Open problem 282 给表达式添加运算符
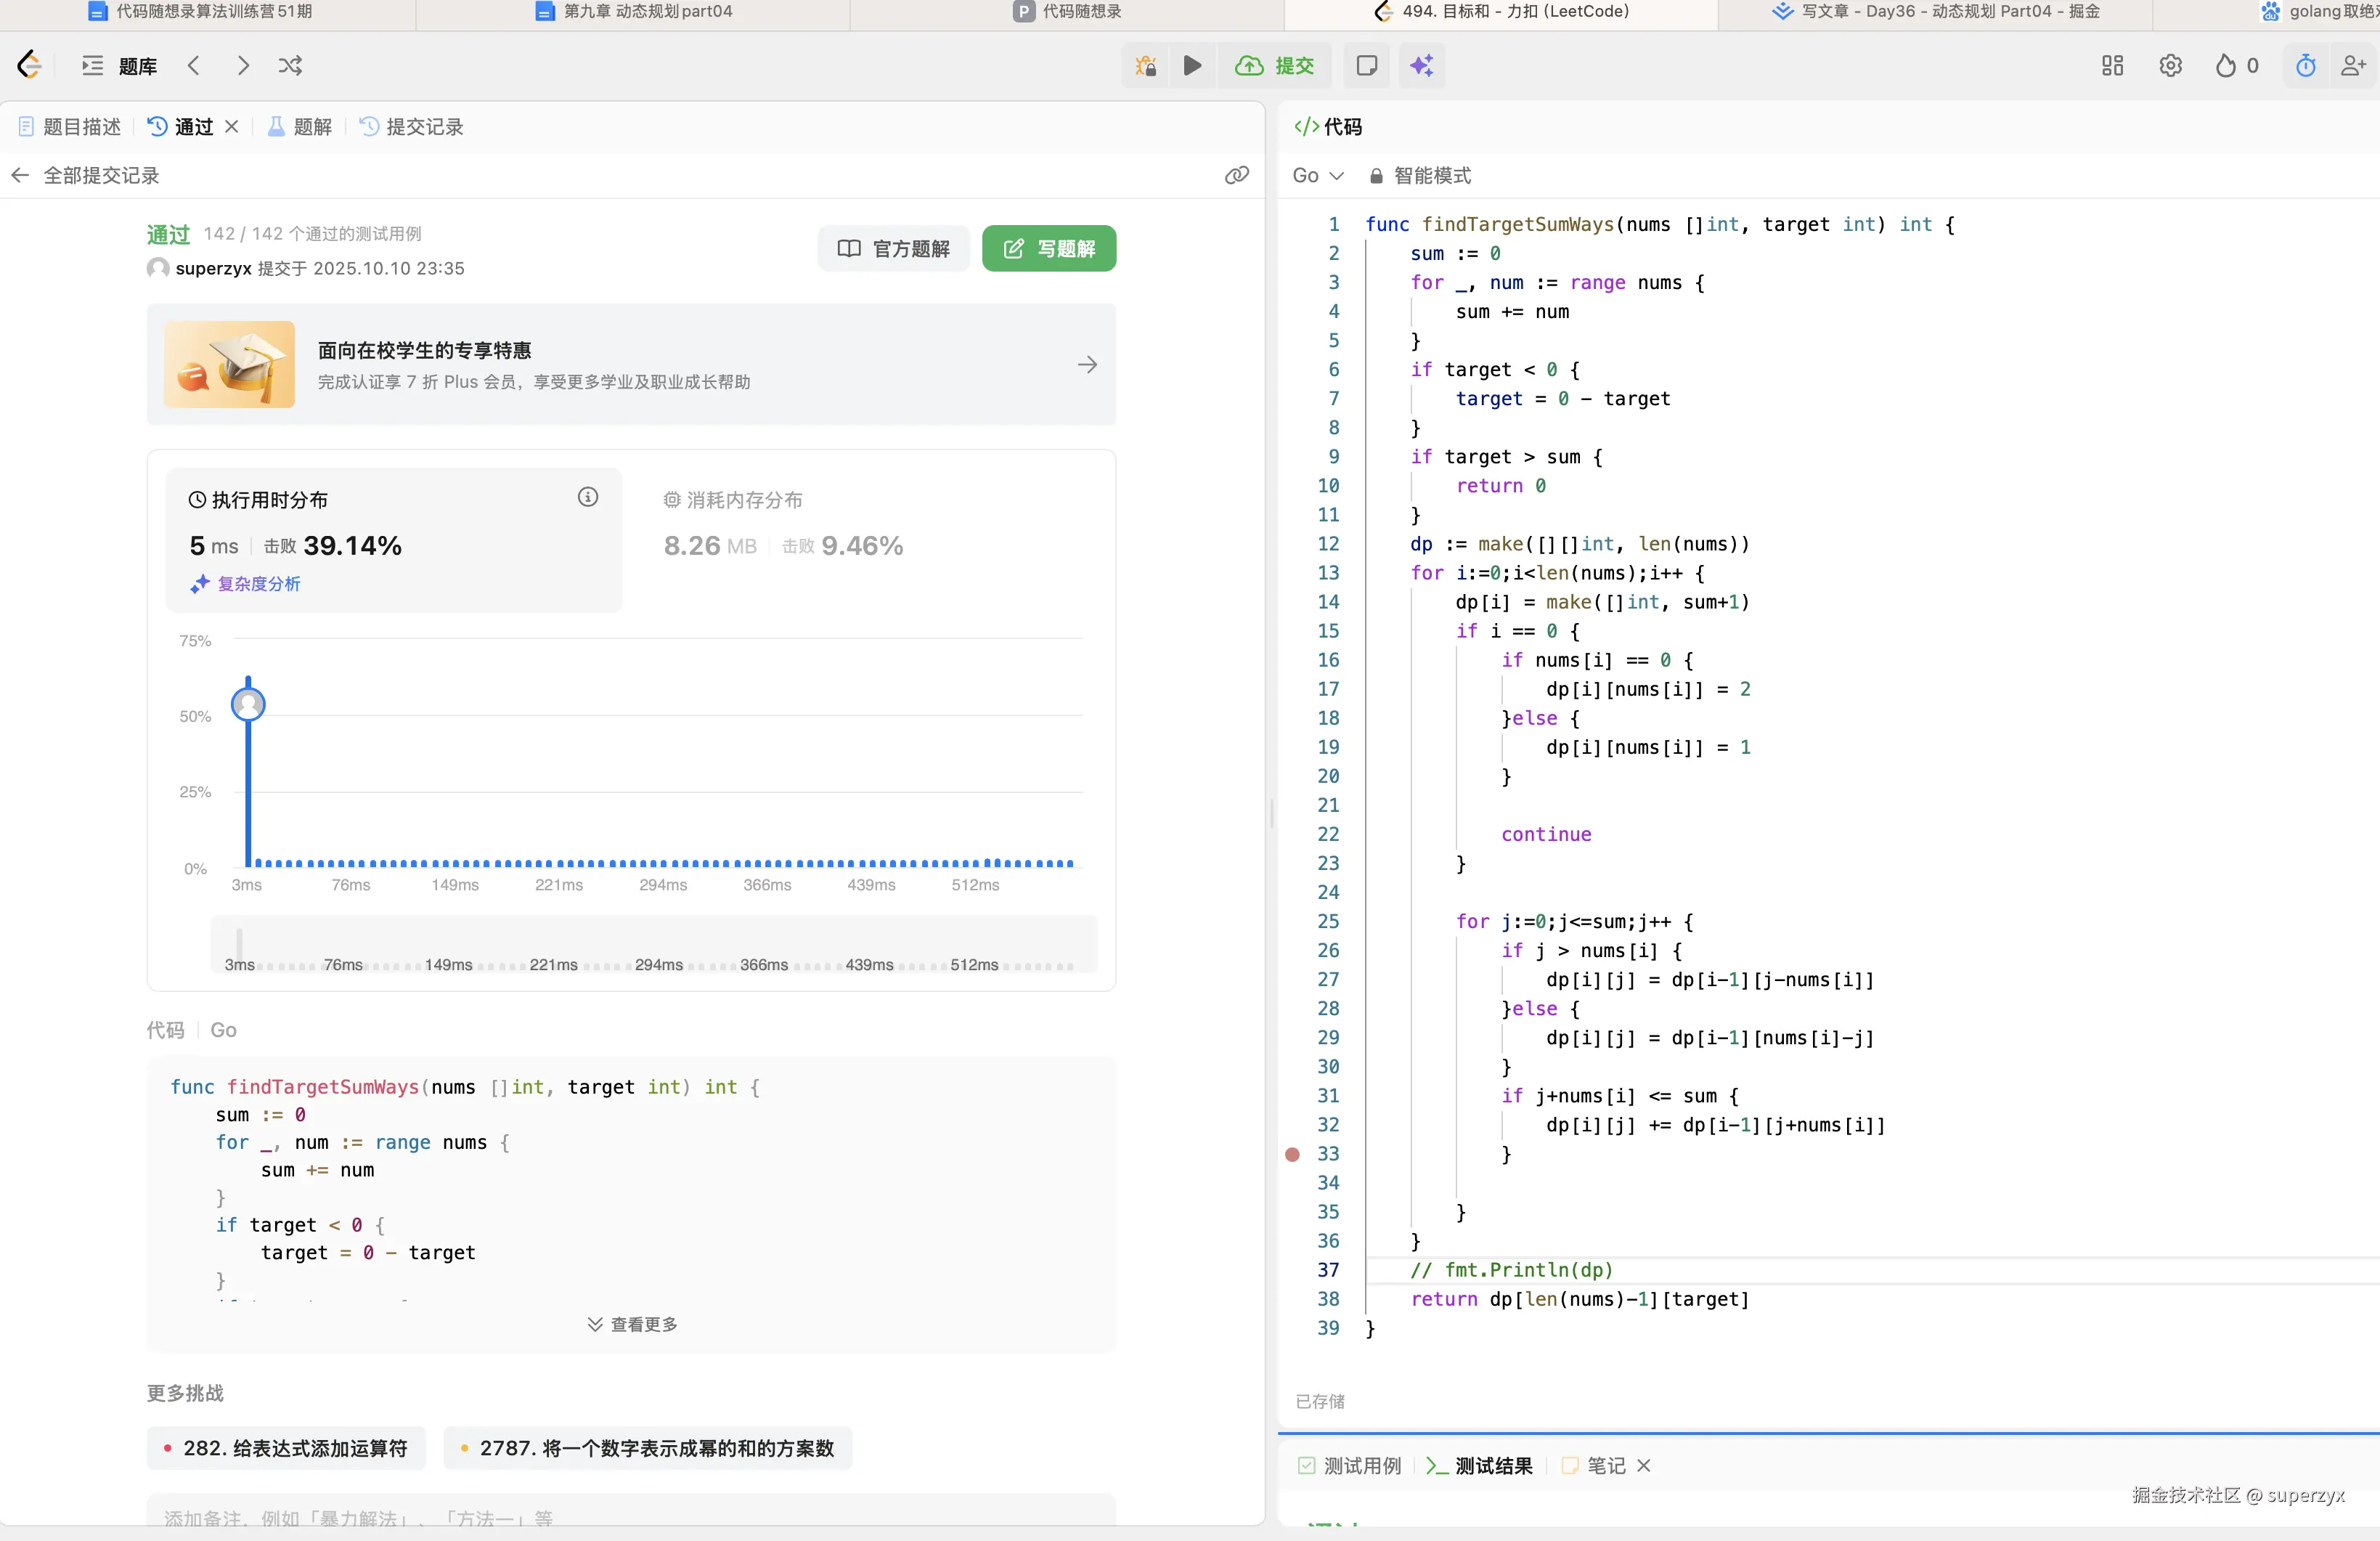The height and width of the screenshot is (1541, 2380). (x=286, y=1448)
